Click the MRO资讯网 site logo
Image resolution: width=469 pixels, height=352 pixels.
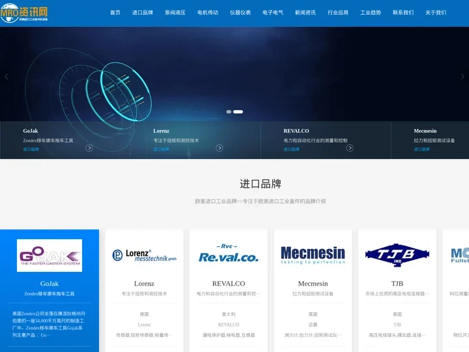(24, 13)
